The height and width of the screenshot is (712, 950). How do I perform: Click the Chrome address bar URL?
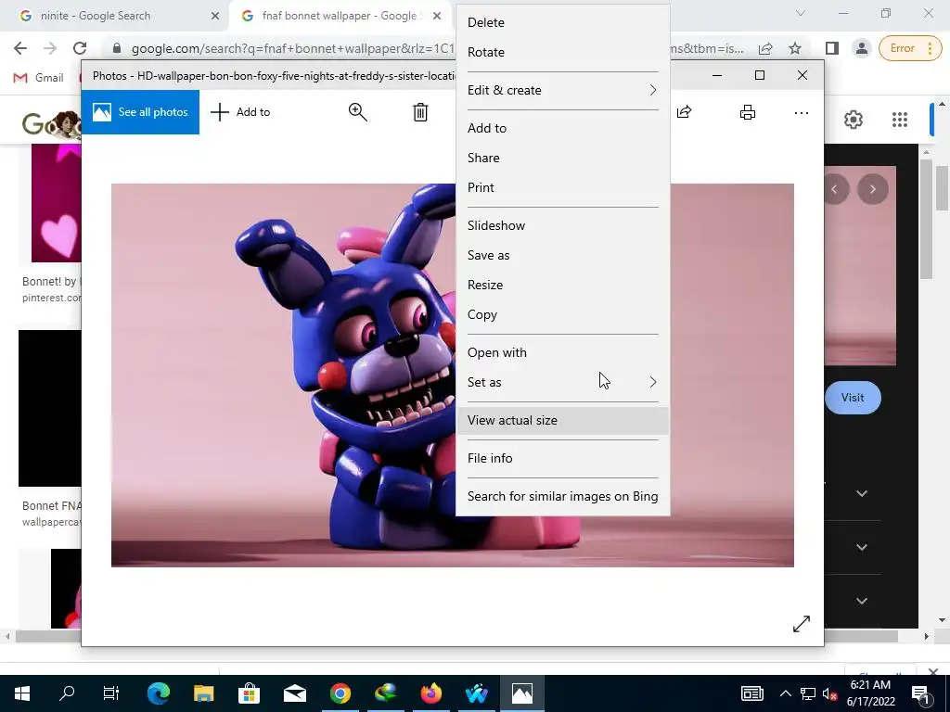coord(292,48)
